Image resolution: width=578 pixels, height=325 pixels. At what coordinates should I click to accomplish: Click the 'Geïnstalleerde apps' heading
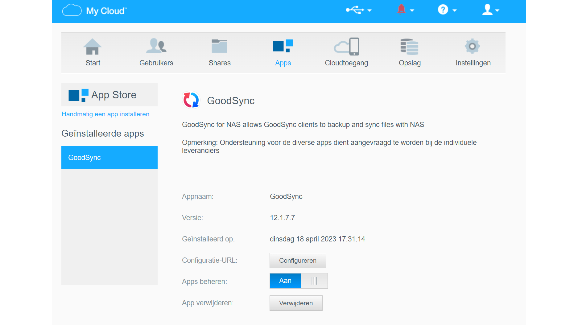click(x=103, y=134)
